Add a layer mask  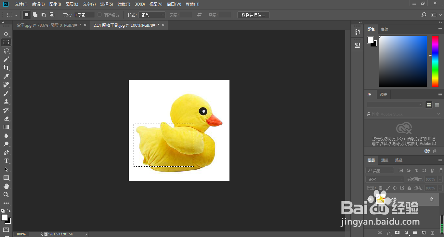(x=397, y=233)
